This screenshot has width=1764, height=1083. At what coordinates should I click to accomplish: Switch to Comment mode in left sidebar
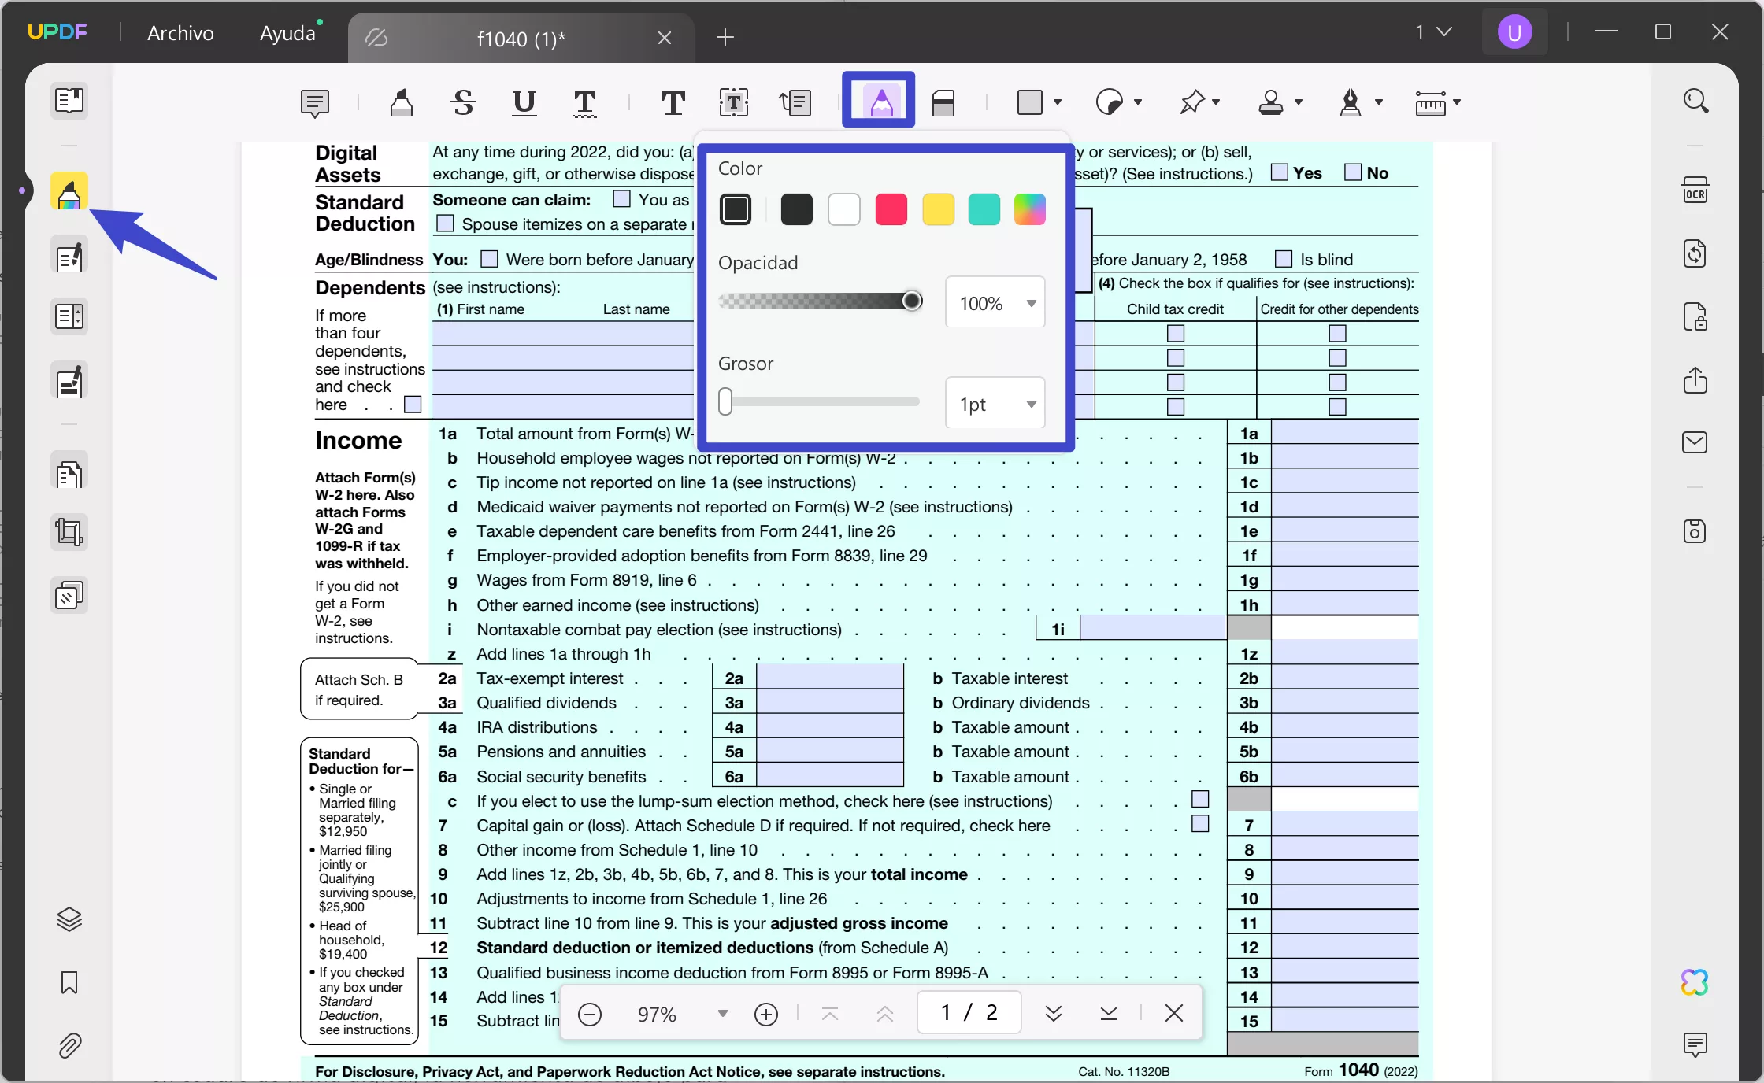[x=69, y=191]
